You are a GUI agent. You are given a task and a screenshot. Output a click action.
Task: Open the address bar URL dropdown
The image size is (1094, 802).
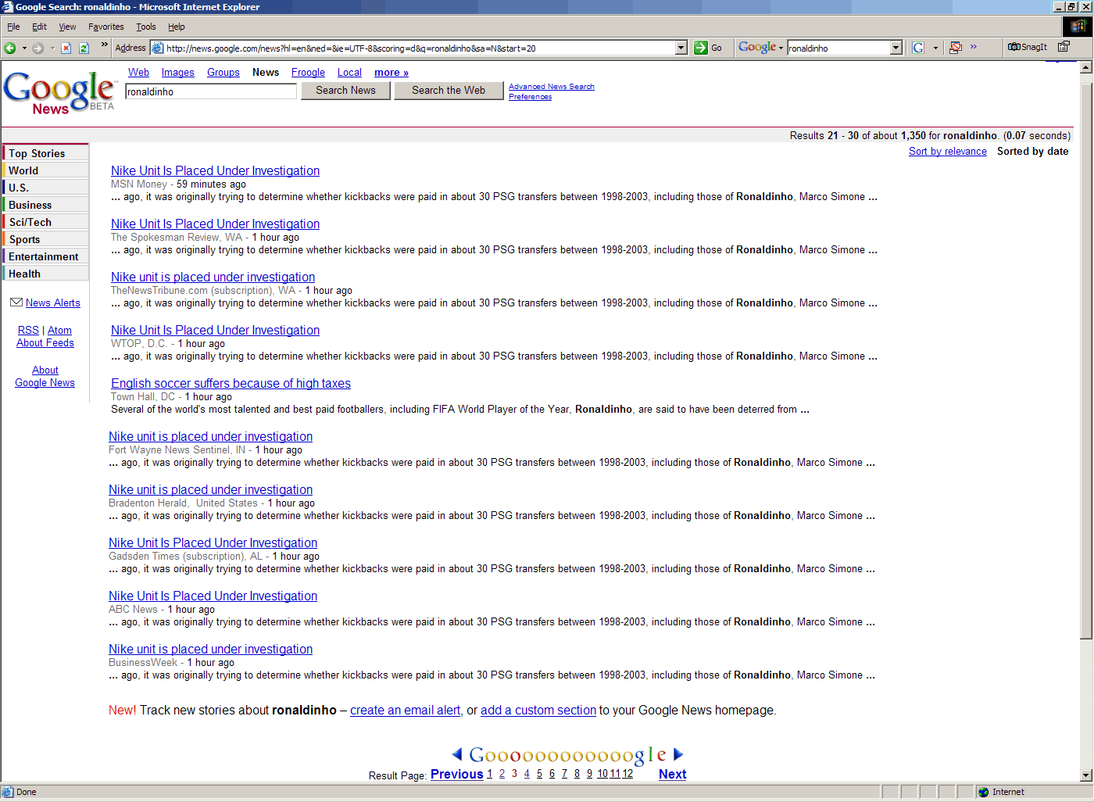(x=681, y=48)
